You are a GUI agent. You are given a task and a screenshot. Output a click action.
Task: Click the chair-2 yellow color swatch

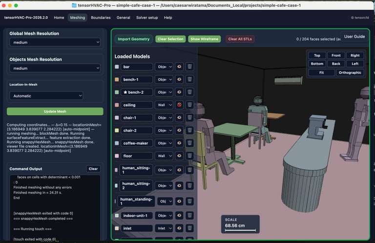coord(117,131)
